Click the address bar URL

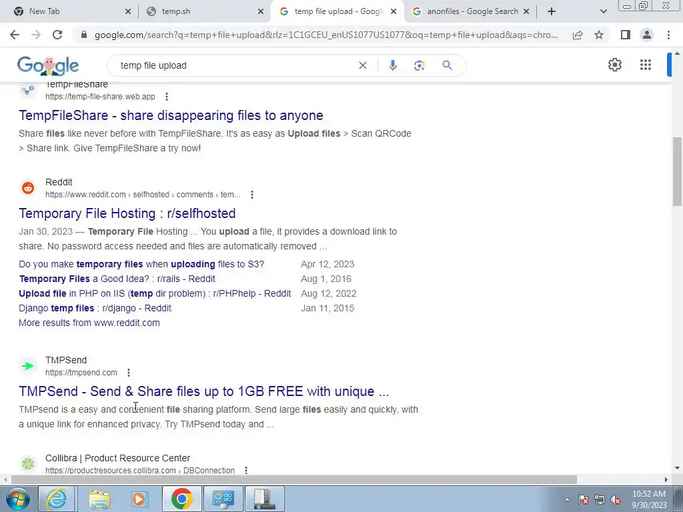(325, 35)
